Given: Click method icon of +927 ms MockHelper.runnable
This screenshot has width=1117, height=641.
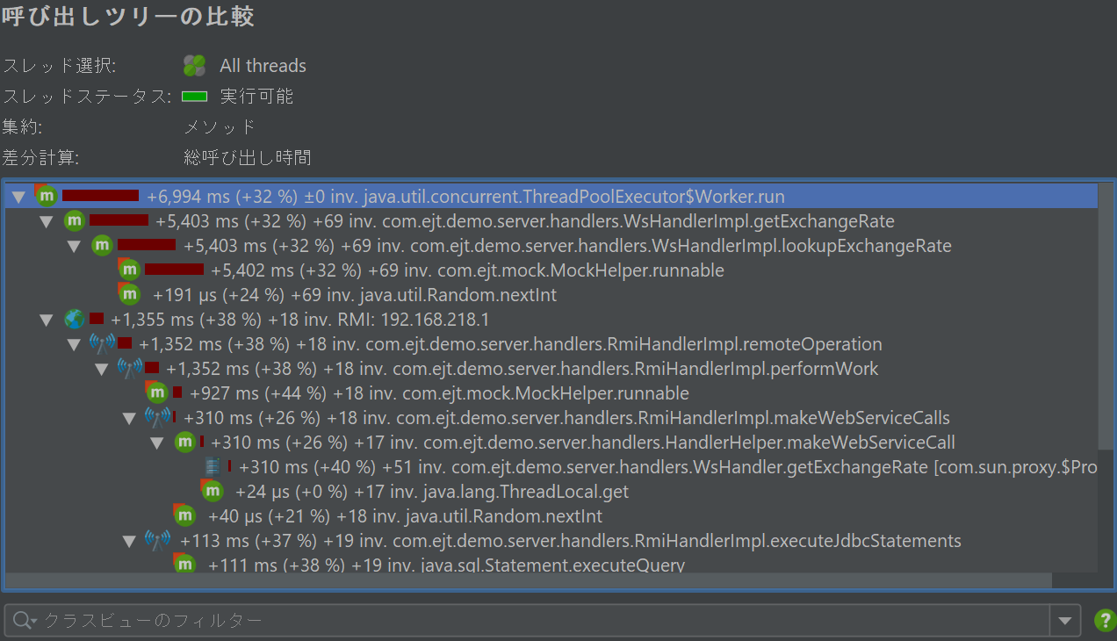Looking at the screenshot, I should click(x=157, y=393).
